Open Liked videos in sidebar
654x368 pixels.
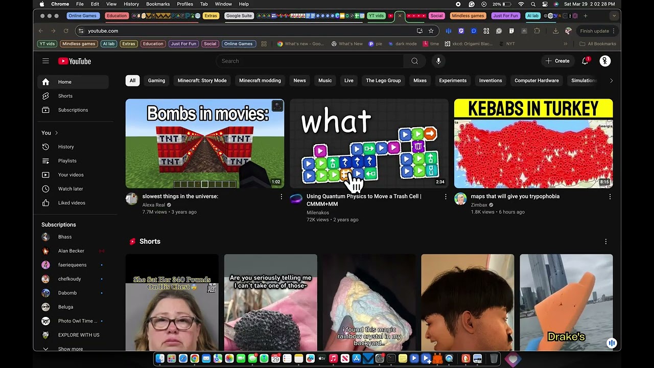tap(73, 203)
